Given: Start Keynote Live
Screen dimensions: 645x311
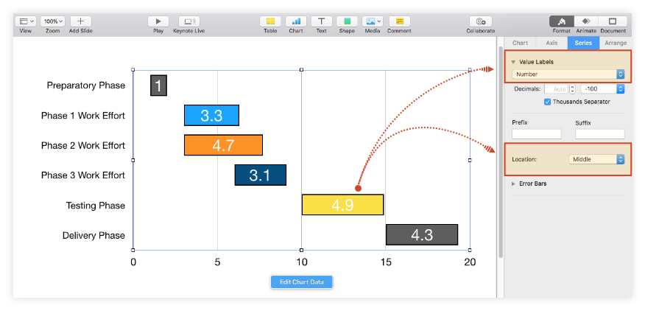Looking at the screenshot, I should click(x=188, y=21).
